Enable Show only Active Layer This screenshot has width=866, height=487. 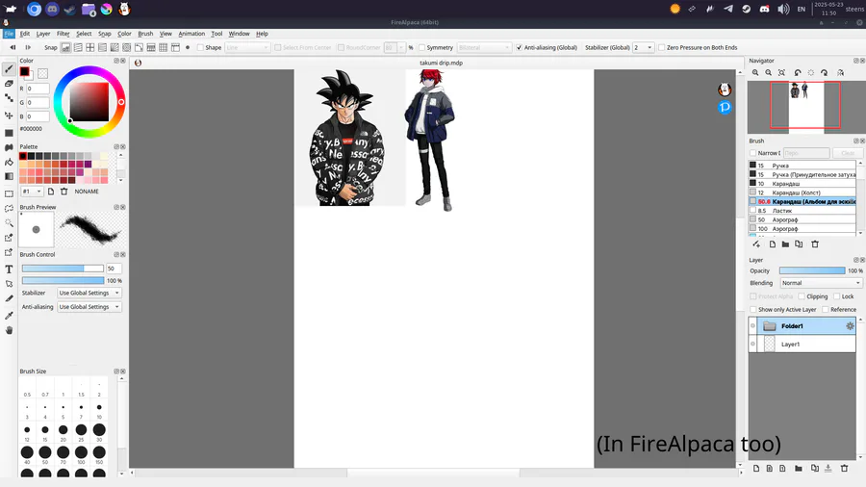click(x=752, y=310)
